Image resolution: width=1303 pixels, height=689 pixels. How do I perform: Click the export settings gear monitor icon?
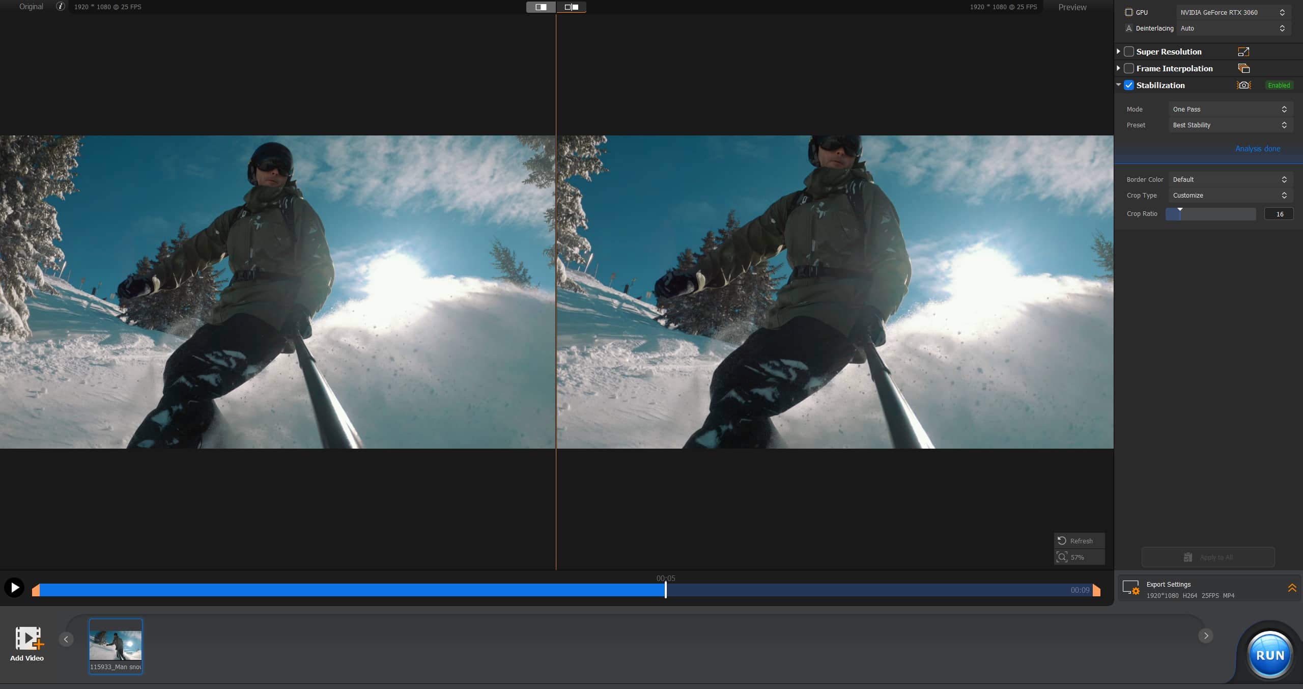click(1131, 588)
